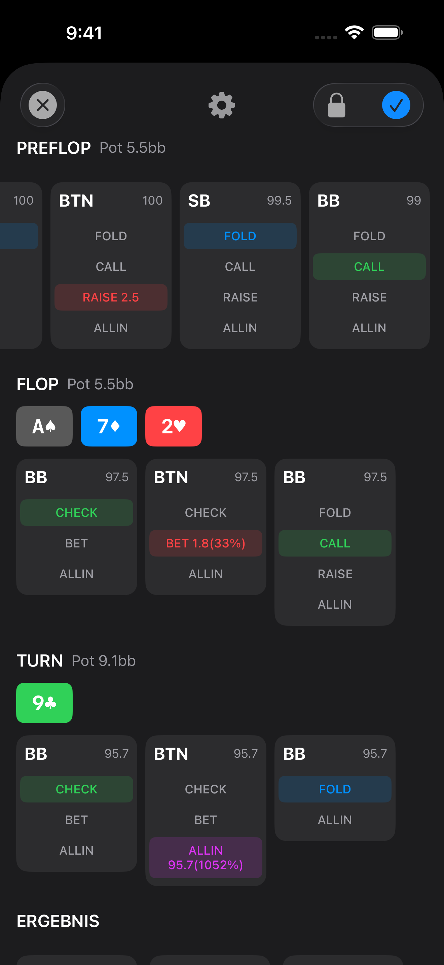Select the Ace of spades flop card
The width and height of the screenshot is (444, 965).
point(44,426)
